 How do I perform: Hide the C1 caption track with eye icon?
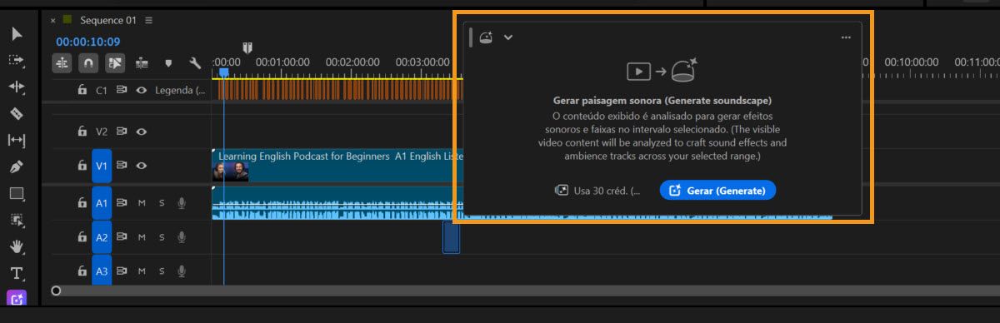142,90
